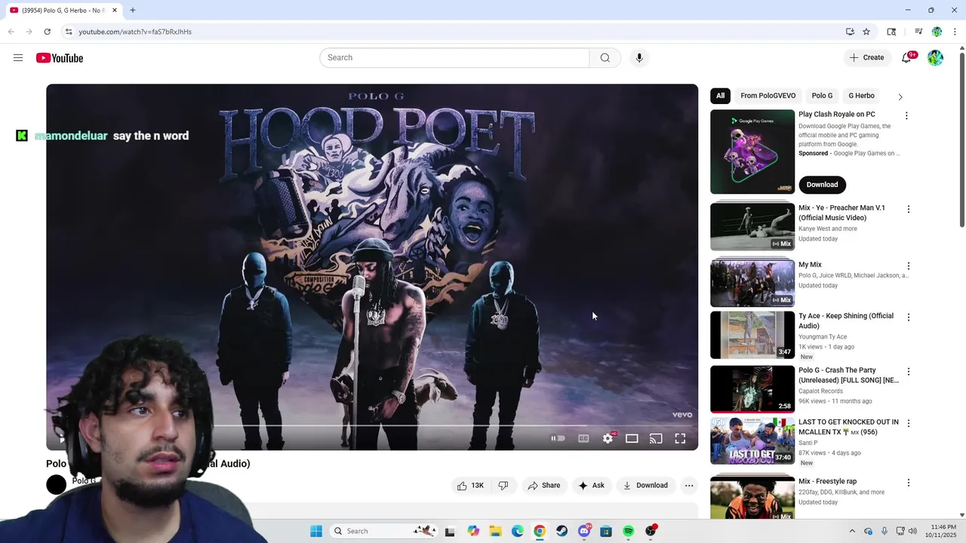
Task: Open a new Chrome tab
Action: (x=133, y=11)
